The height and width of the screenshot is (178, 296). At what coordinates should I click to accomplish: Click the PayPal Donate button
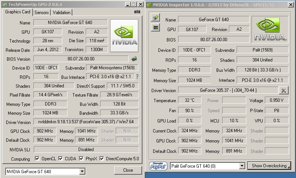158,166
